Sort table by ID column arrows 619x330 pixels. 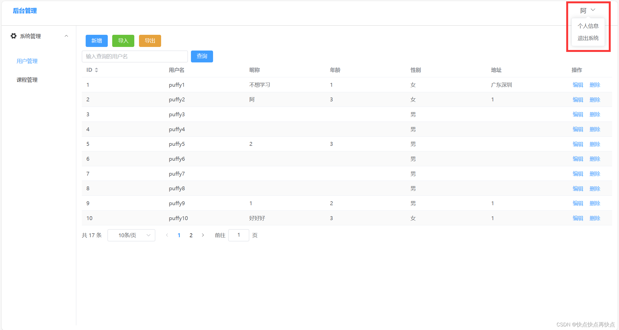(96, 70)
